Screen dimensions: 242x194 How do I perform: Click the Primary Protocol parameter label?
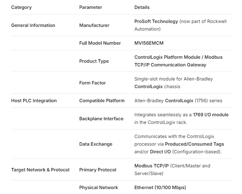[98, 170]
